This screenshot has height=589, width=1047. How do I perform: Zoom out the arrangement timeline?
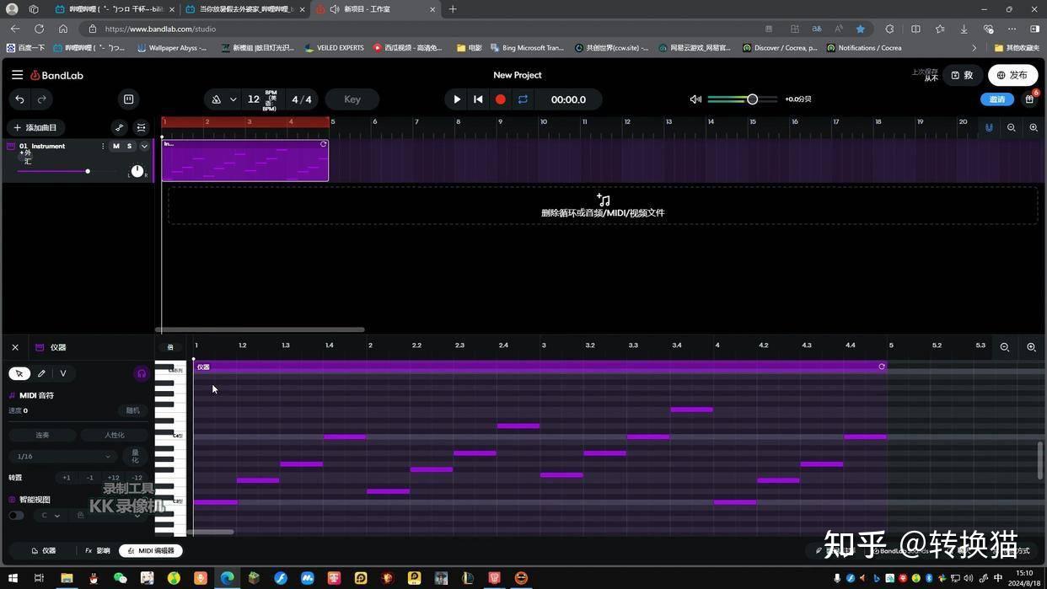(x=1012, y=127)
